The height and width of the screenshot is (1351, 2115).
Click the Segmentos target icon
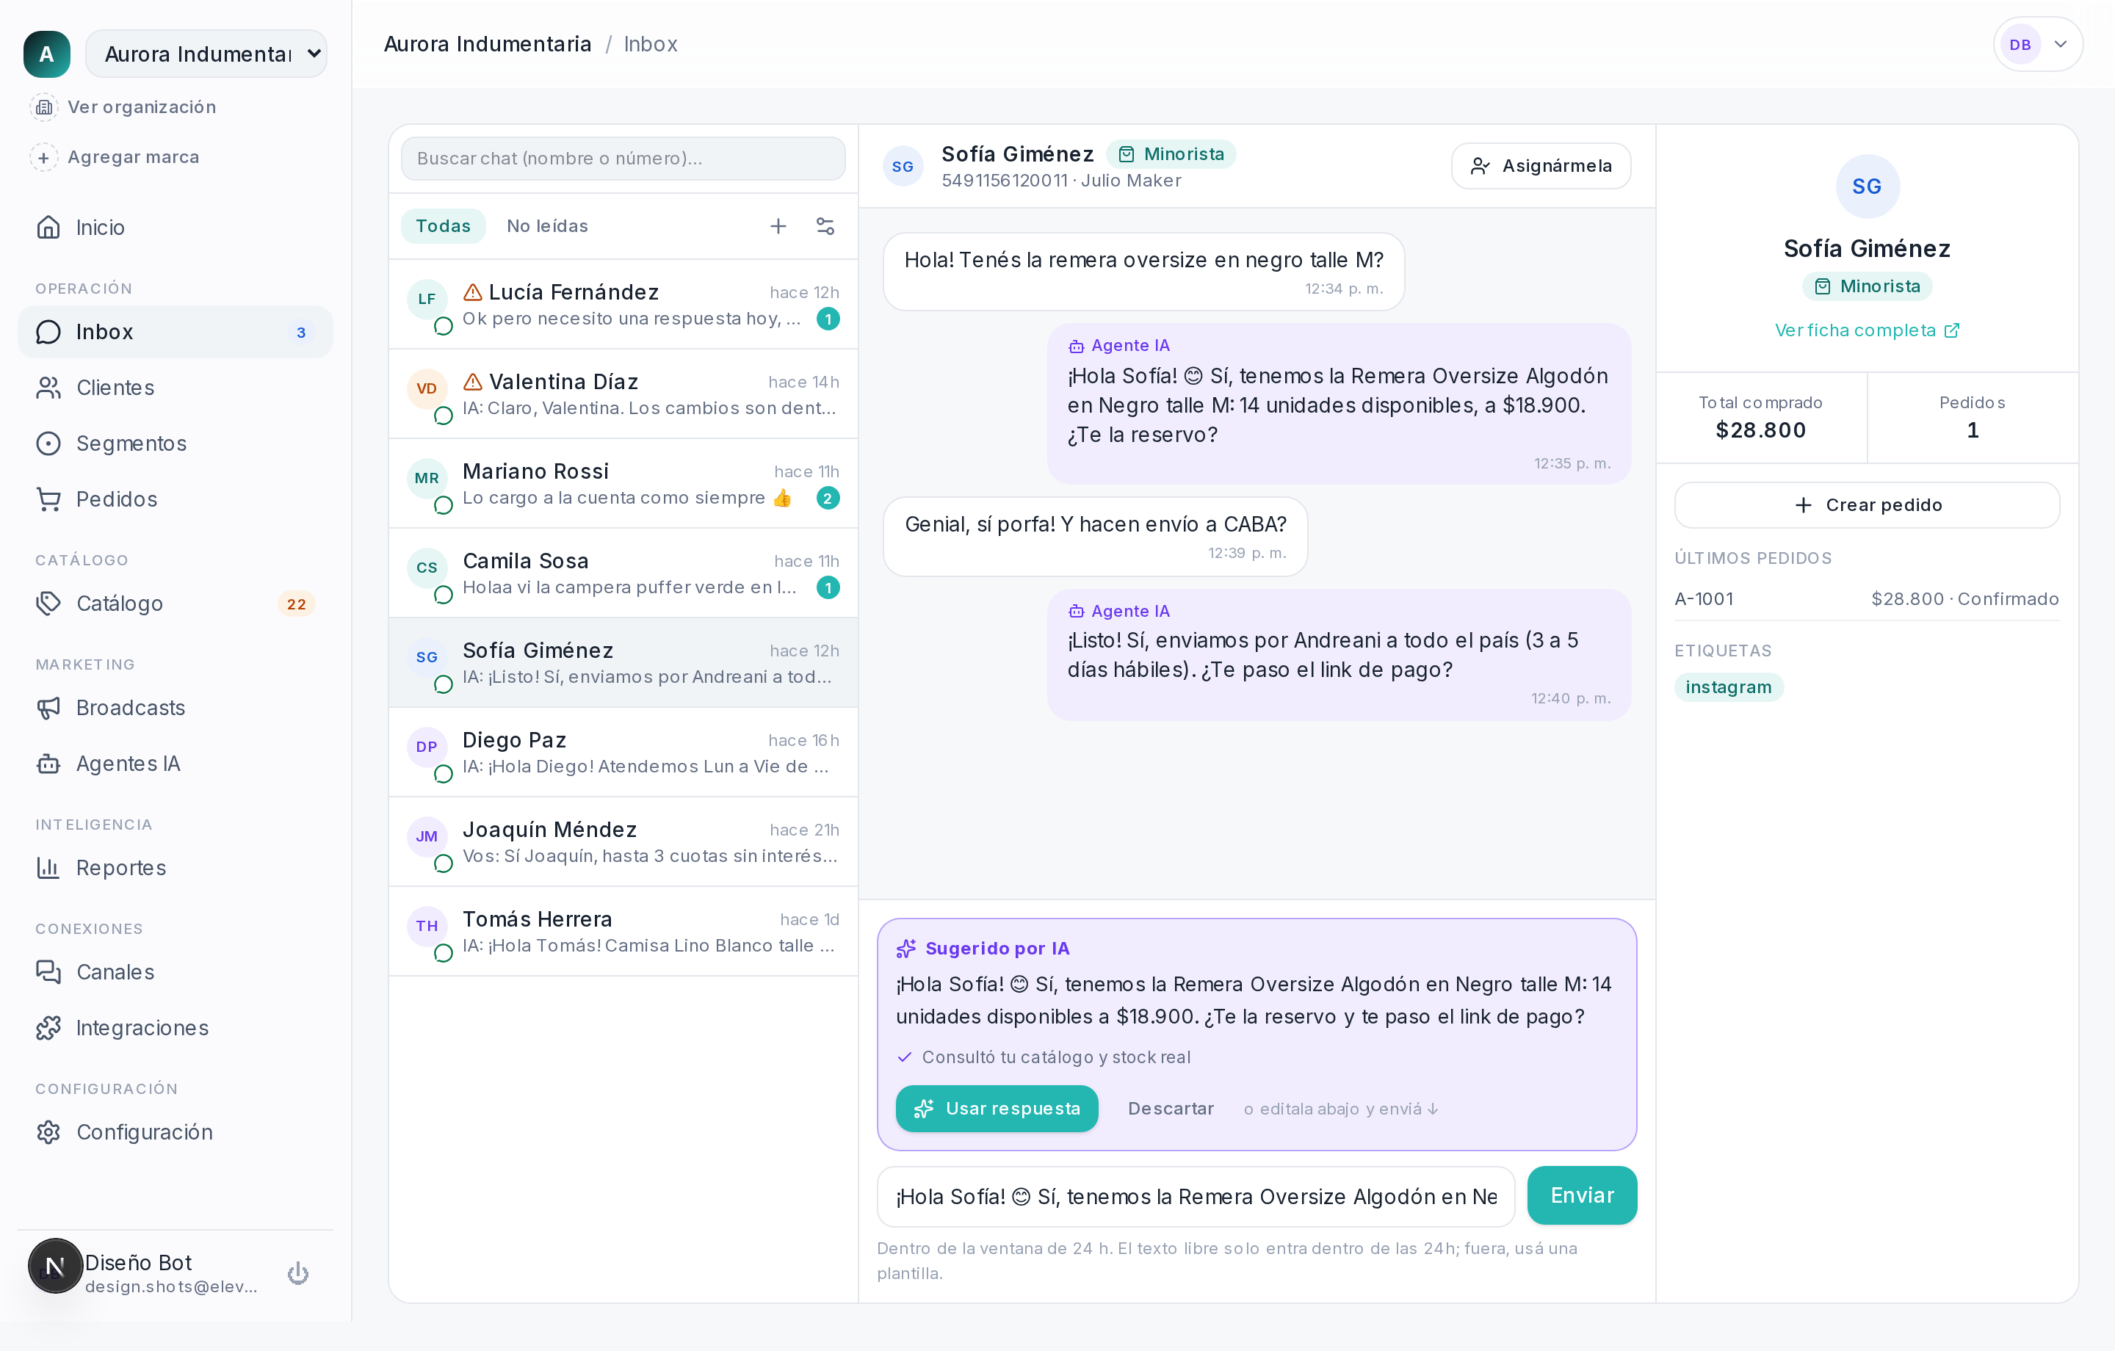pos(48,443)
